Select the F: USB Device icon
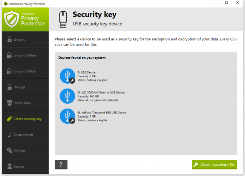Viewport: 245px width, 176px height. 67,76
